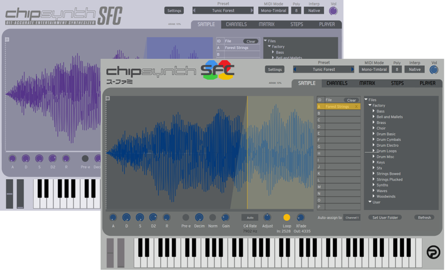The image size is (447, 272).
Task: Click the Plogue logo icon beside the keyboard
Action: coord(432,252)
